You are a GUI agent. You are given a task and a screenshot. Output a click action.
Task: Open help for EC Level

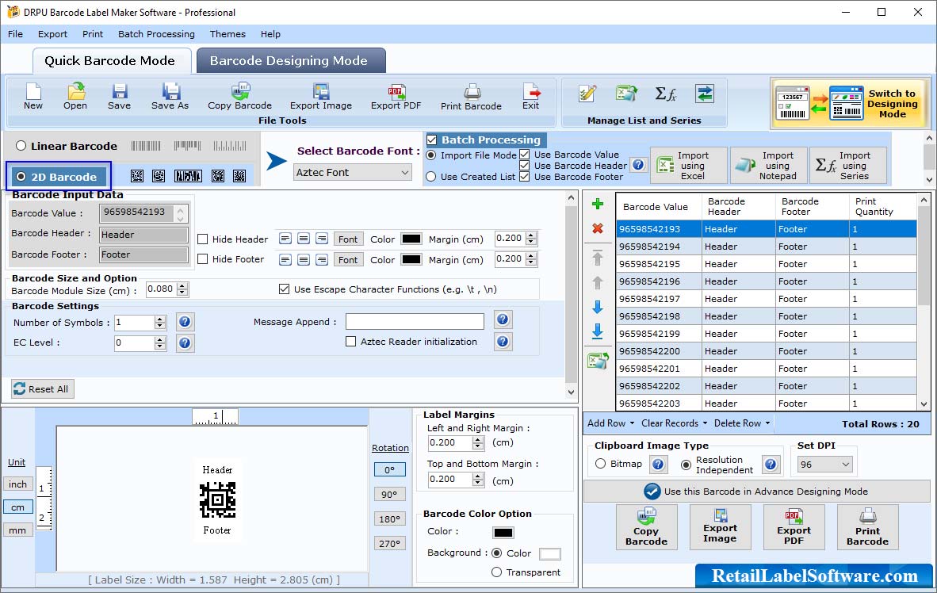pyautogui.click(x=185, y=343)
